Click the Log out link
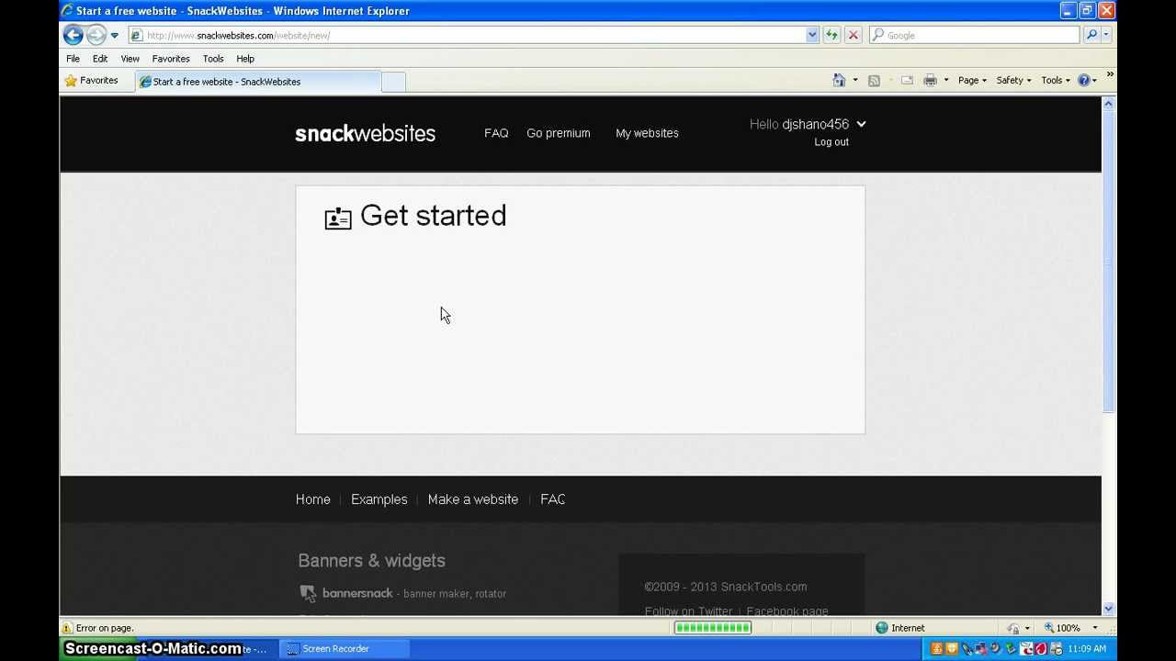The height and width of the screenshot is (661, 1176). [831, 142]
